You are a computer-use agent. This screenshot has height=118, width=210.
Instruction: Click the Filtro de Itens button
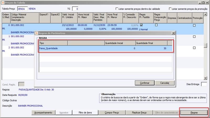85,113
